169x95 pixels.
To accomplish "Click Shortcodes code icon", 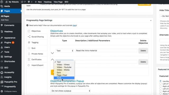I will coord(2,61).
